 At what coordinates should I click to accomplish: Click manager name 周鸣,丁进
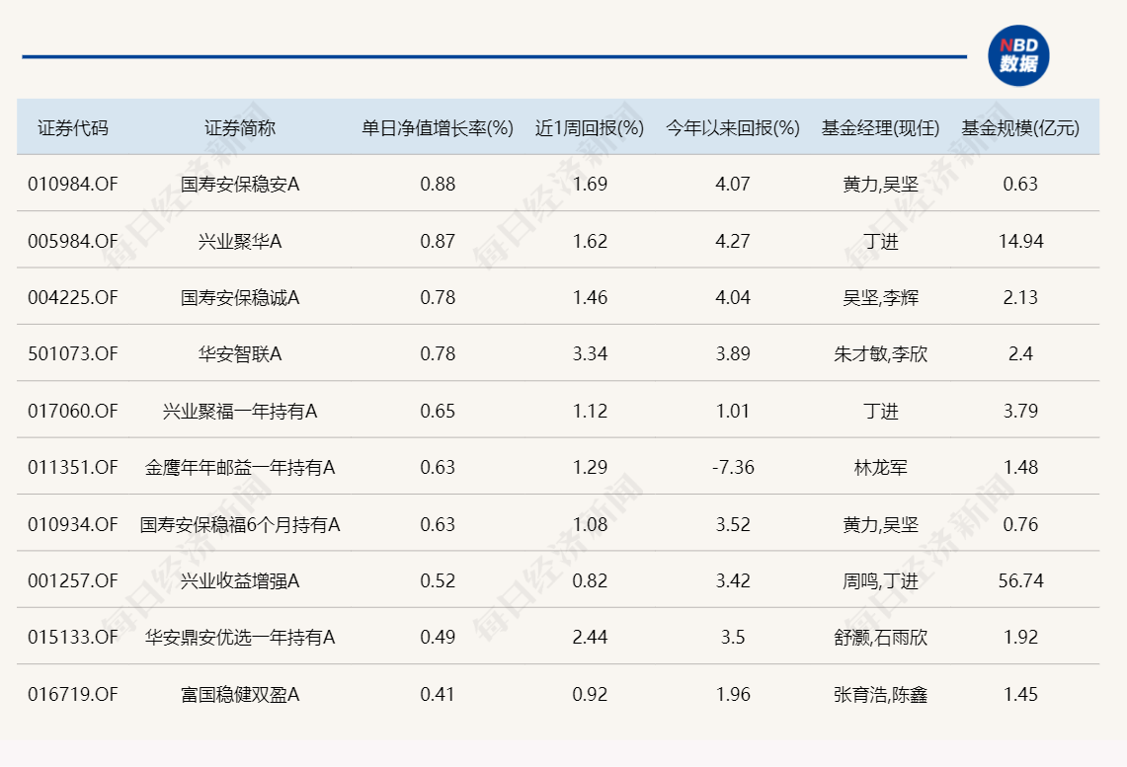[x=880, y=580]
